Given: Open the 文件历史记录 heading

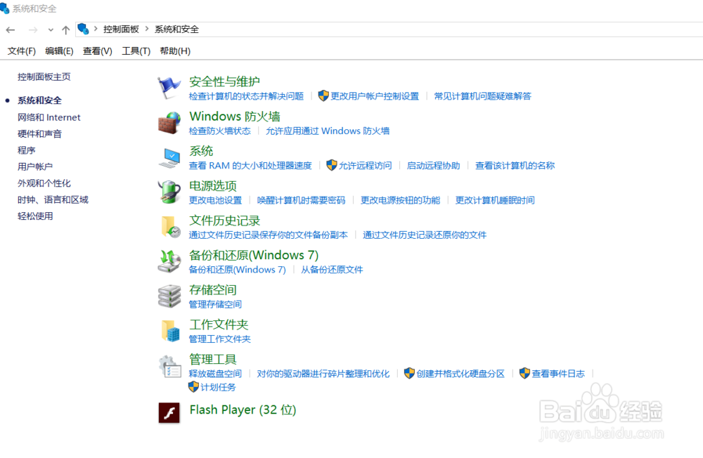Looking at the screenshot, I should 225,221.
